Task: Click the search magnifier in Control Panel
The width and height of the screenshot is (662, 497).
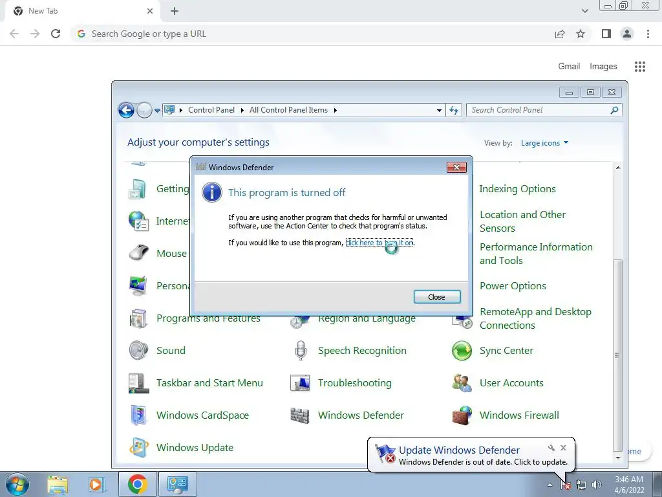Action: 614,110
